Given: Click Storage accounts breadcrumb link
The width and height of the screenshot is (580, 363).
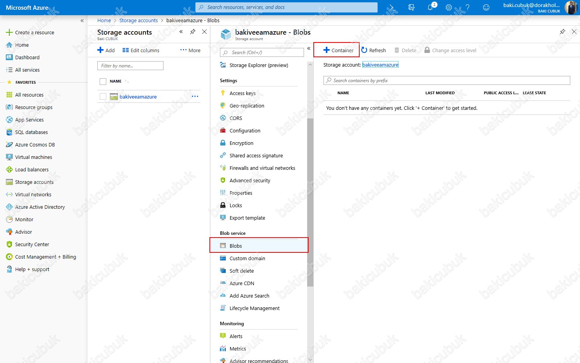Looking at the screenshot, I should coord(139,20).
